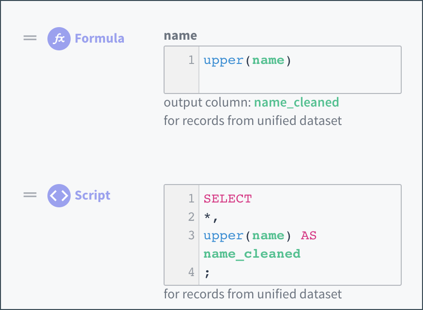The image size is (423, 310).
Task: Click name_cleaned alias inside the script editor
Action: click(252, 254)
